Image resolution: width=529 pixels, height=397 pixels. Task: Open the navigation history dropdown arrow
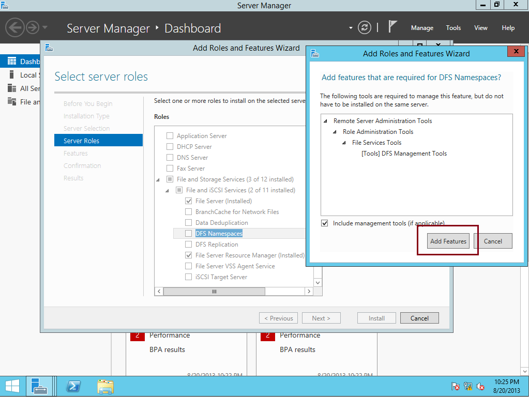coord(45,27)
